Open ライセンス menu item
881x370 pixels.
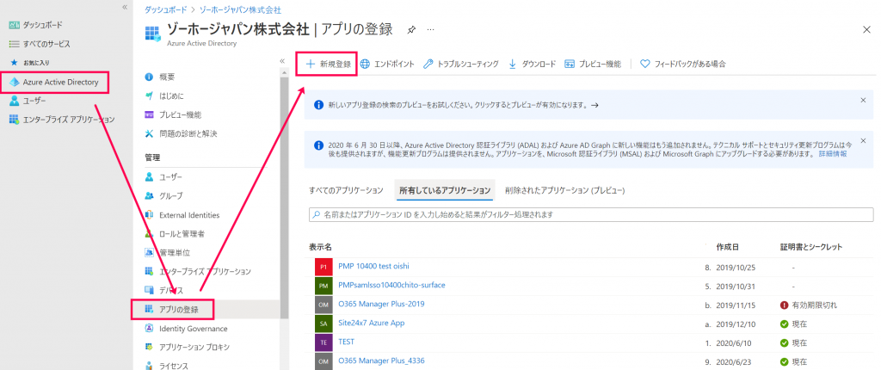(x=166, y=366)
